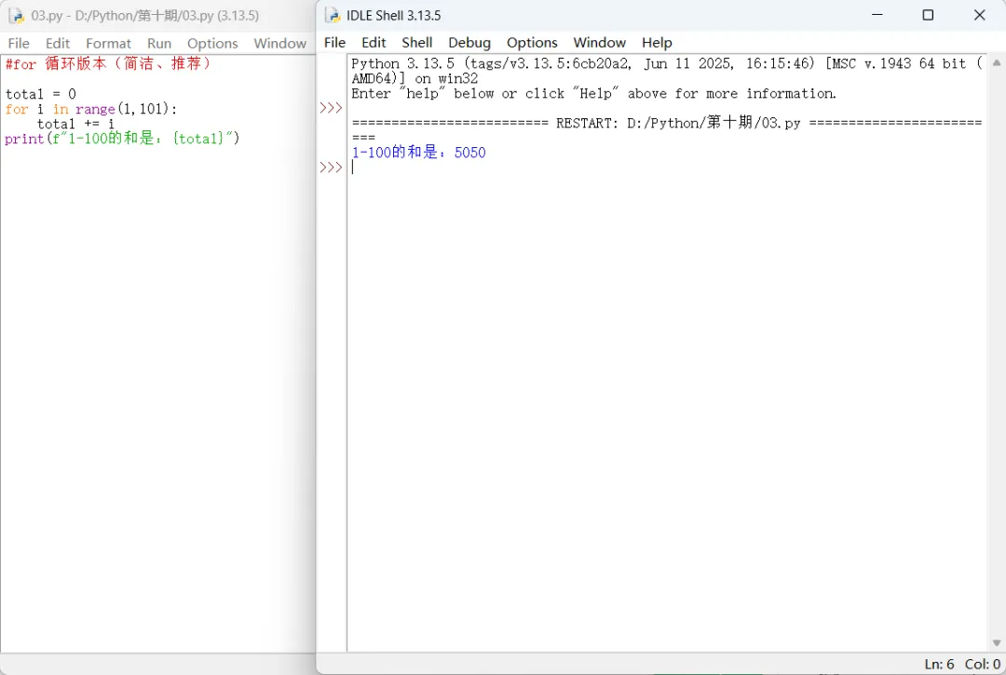Screen dimensions: 1006x675
Task: Click the 'Ln: 6' status bar indicator
Action: coord(939,664)
